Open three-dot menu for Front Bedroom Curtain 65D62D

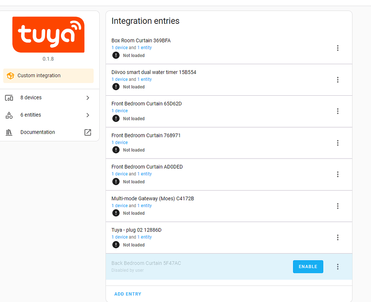[337, 111]
